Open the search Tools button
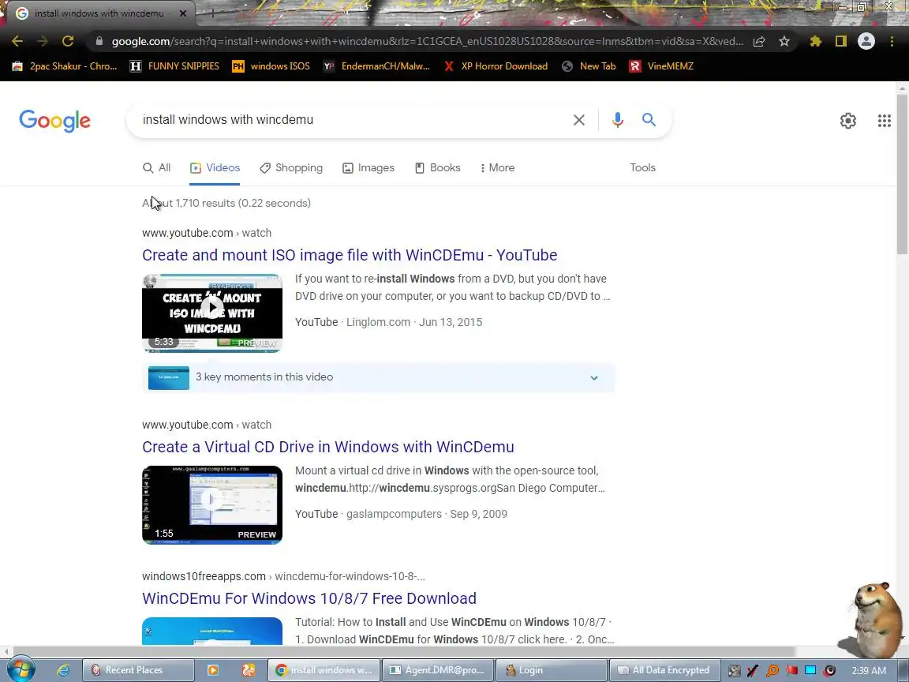Viewport: 909px width, 682px height. [642, 167]
